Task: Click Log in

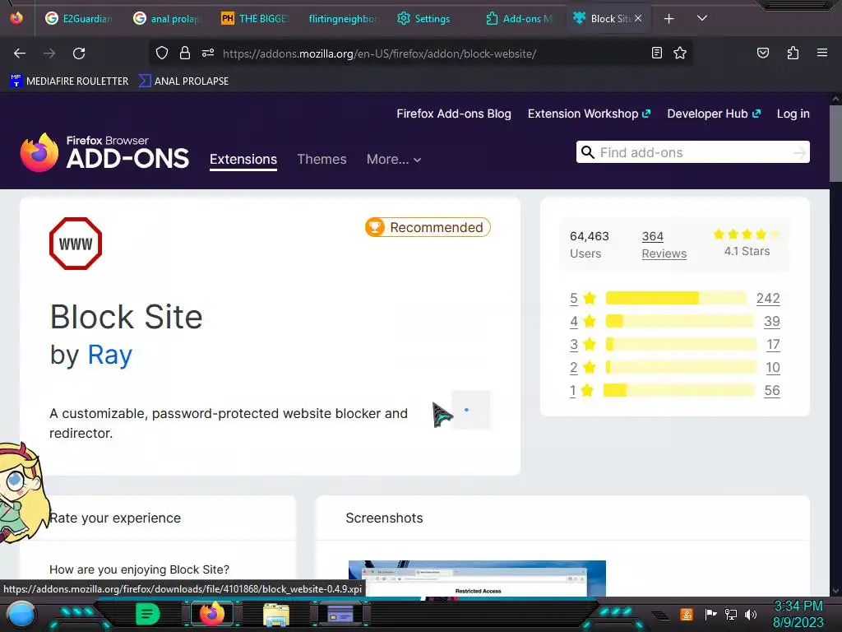Action: point(793,114)
